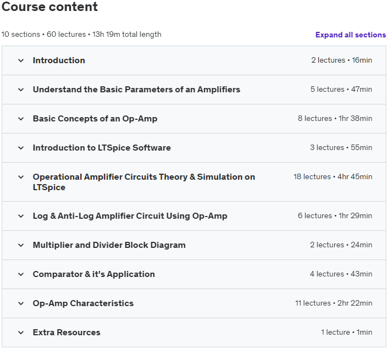Click '2 lectures • 16min' text
The width and height of the screenshot is (388, 349).
point(341,60)
